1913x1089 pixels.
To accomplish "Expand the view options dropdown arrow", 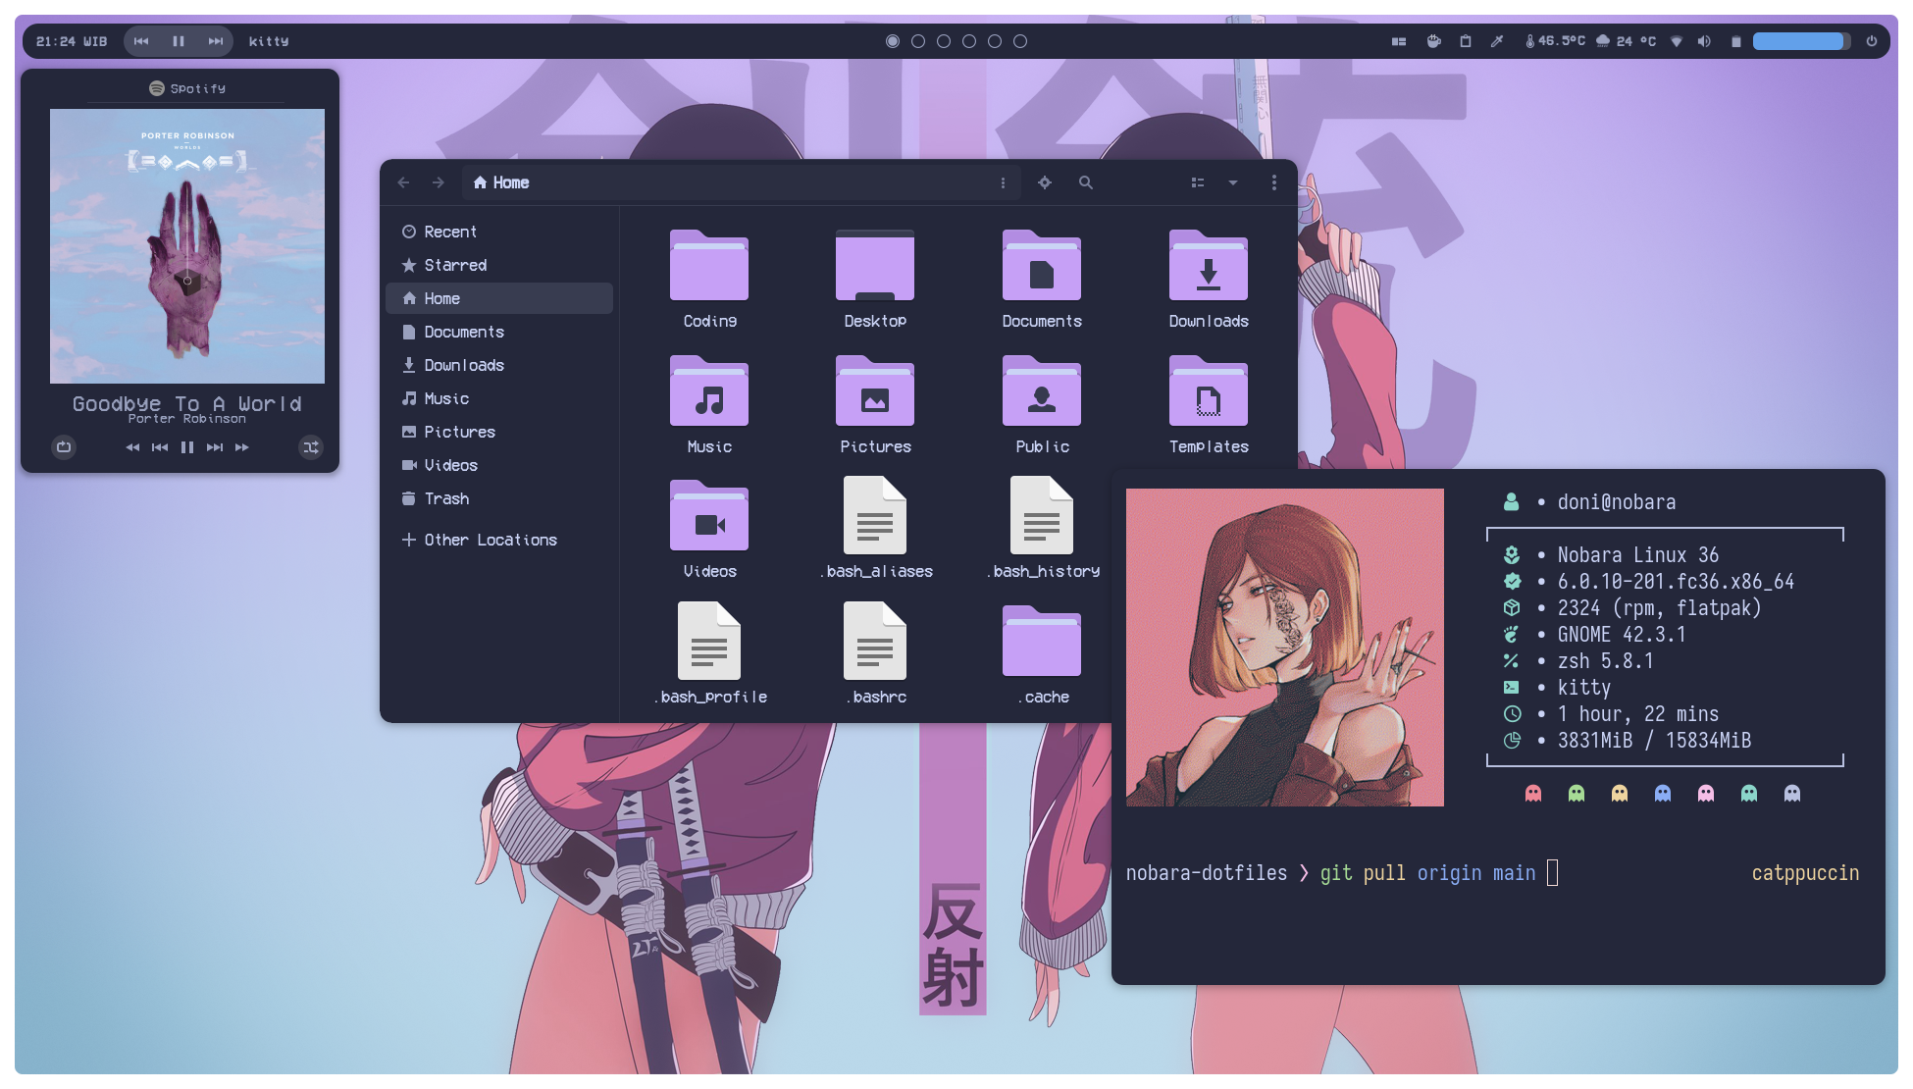I will pos(1233,182).
